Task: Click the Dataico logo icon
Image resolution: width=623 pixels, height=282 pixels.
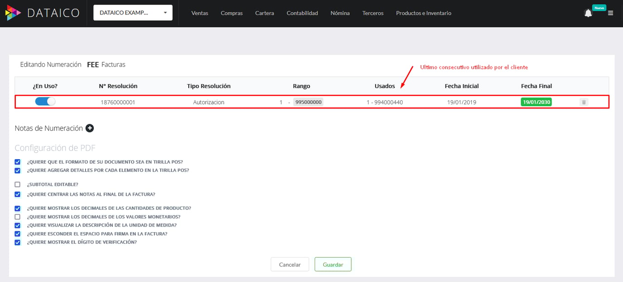Action: coord(13,13)
